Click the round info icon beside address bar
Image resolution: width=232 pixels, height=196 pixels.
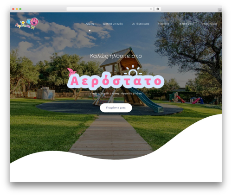tap(158, 9)
